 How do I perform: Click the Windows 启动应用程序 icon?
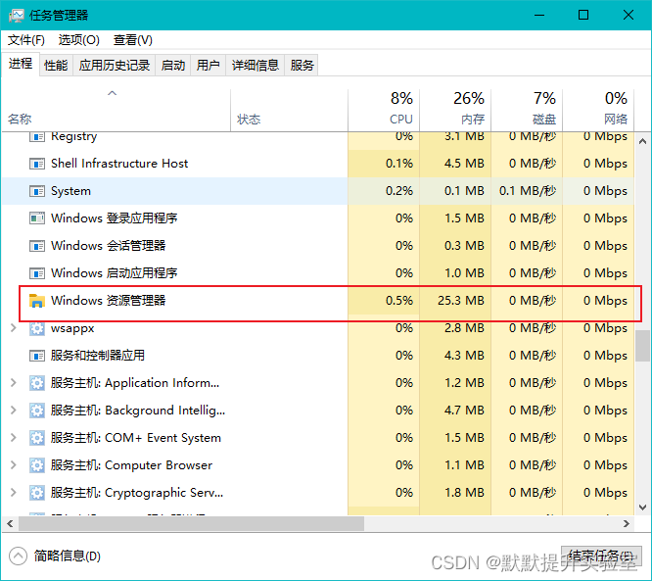tap(37, 273)
